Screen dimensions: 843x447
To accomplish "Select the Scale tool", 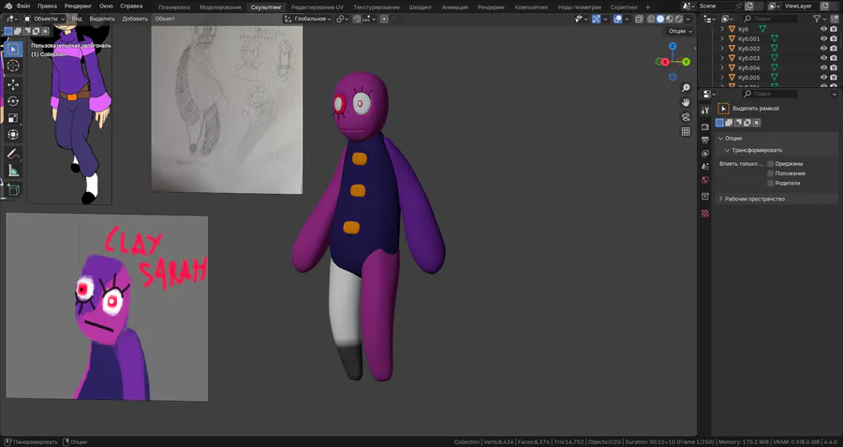I will pos(13,118).
